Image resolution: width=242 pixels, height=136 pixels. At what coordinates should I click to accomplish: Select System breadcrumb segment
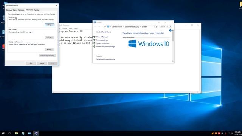tap(144, 27)
